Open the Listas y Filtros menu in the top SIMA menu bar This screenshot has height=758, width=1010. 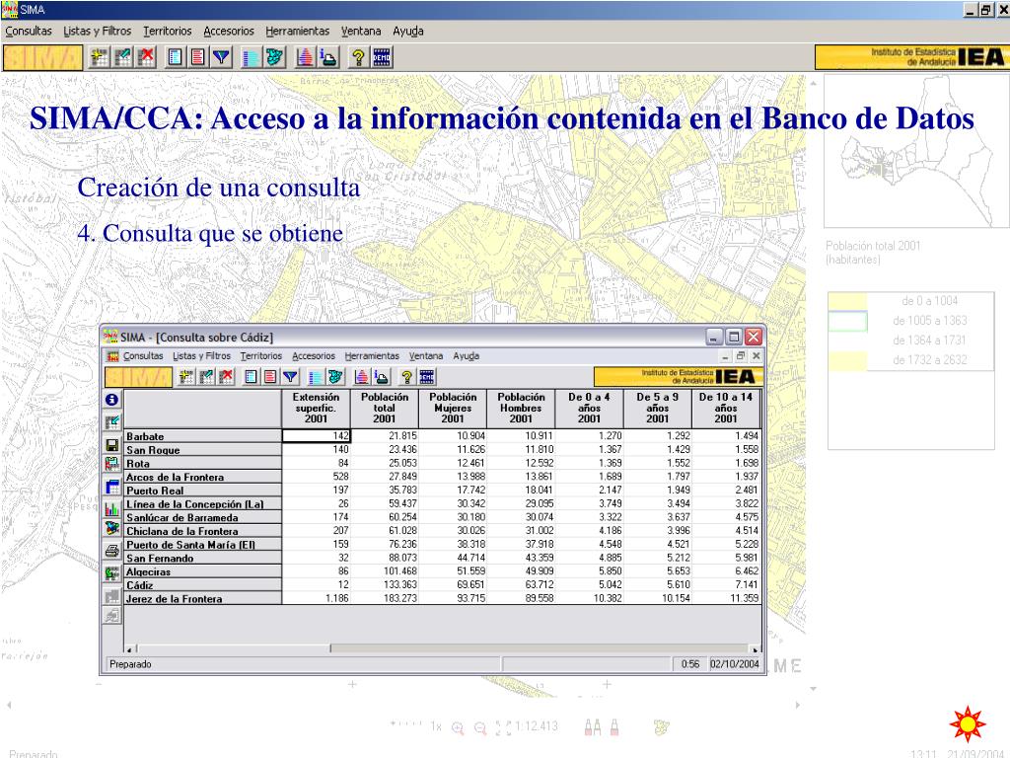[x=98, y=31]
